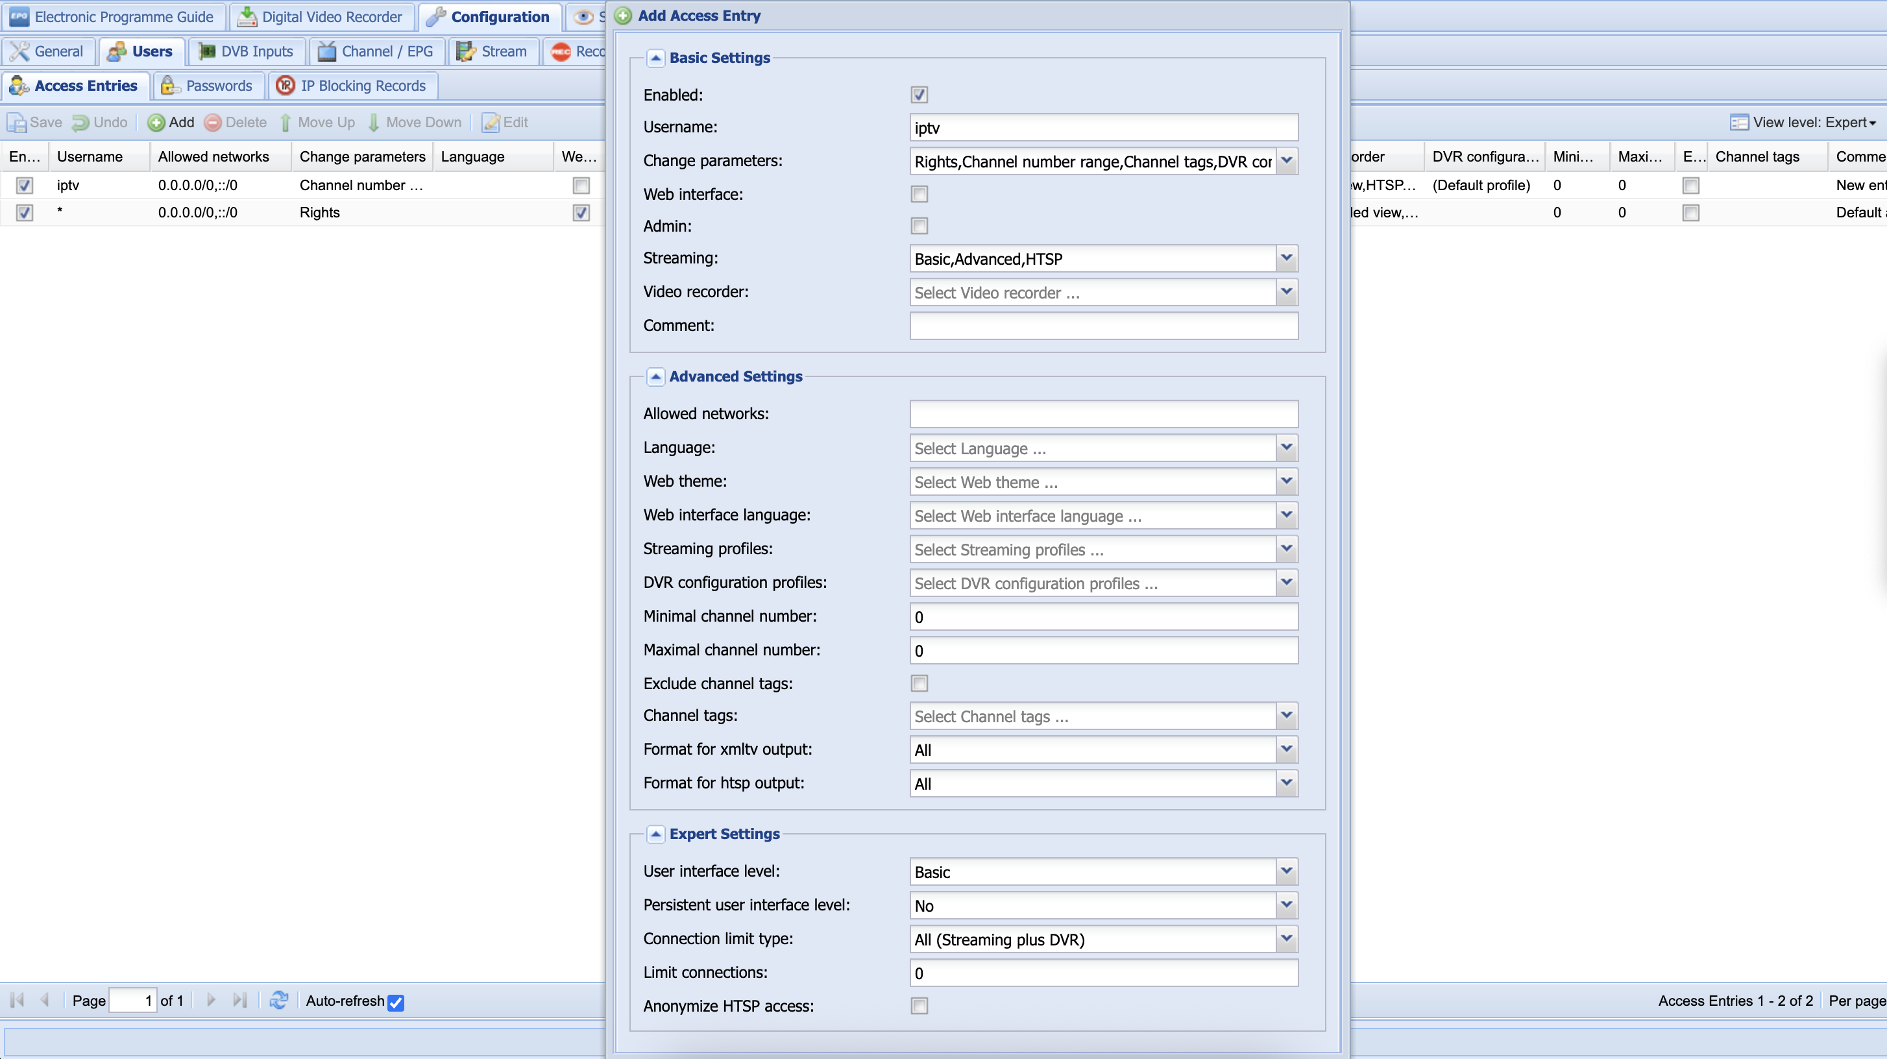Open the DVB Inputs tab
Viewport: 1887px width, 1059px height.
(x=246, y=51)
